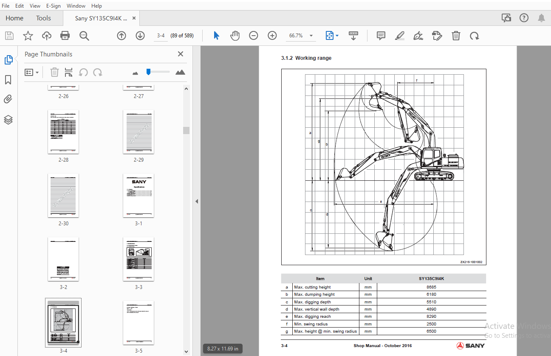Click thumbnails scrollbar down arrow
Viewport: 551px width, 356px height.
pos(186,351)
